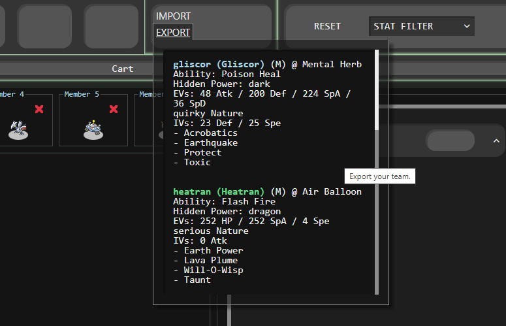
Task: Remove Member 4 with red X
Action: click(x=39, y=109)
